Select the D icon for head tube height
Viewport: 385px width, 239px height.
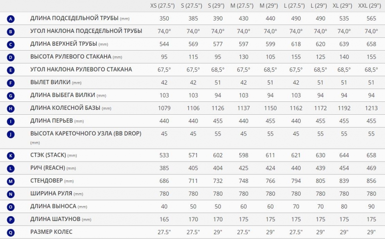point(10,57)
